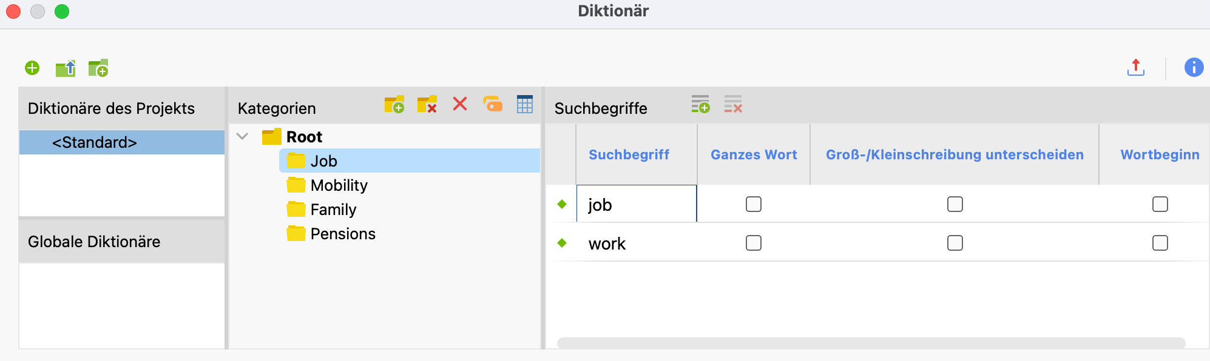Image resolution: width=1210 pixels, height=361 pixels.
Task: Collapse the Root category tree
Action: 243,136
